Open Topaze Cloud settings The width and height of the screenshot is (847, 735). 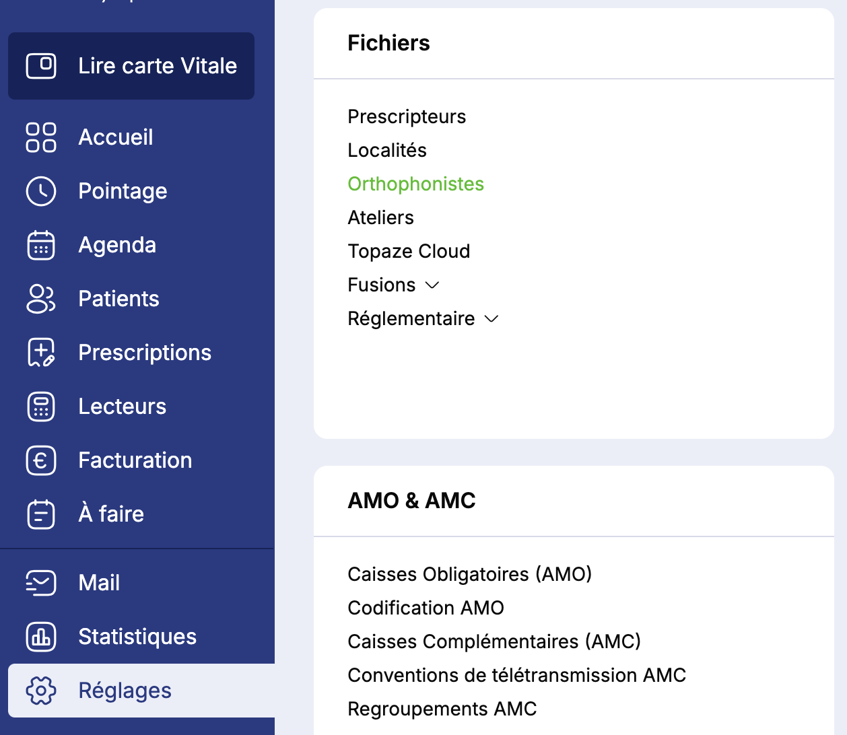[409, 252]
